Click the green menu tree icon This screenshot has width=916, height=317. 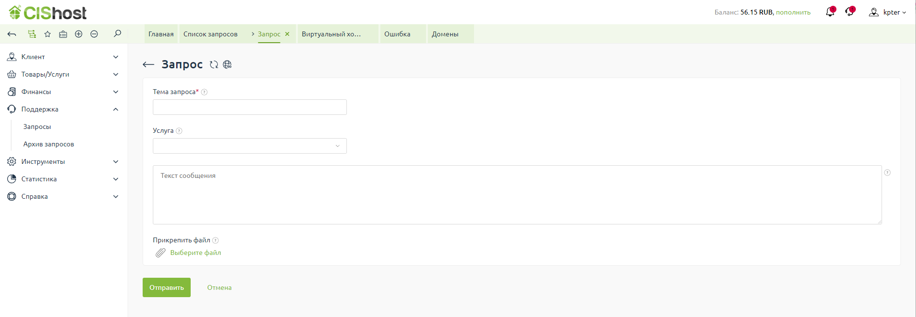pos(32,34)
